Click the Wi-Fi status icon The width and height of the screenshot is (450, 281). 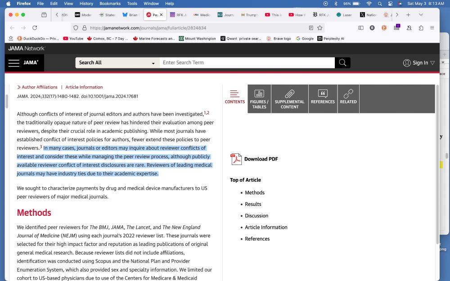369,4
